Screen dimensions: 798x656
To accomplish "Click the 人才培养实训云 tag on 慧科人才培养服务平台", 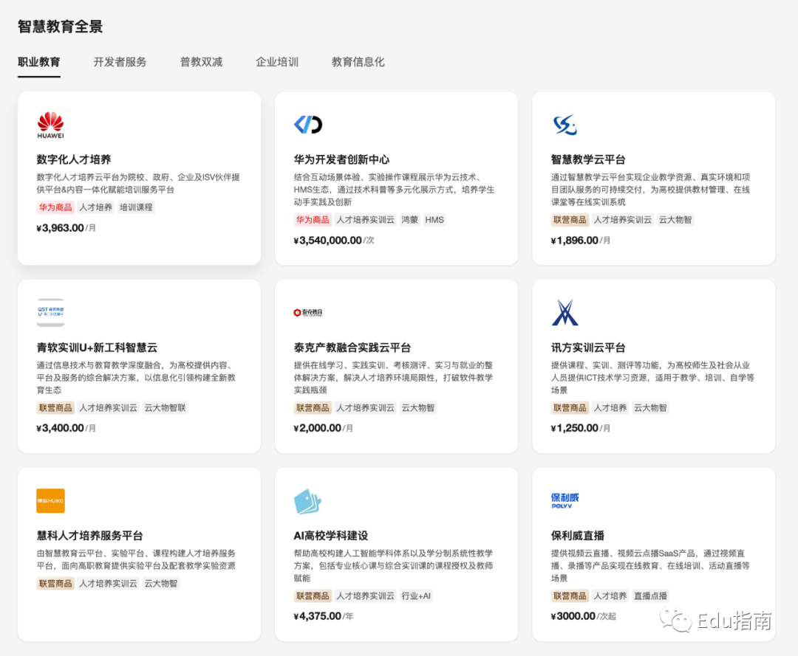I will pyautogui.click(x=108, y=584).
